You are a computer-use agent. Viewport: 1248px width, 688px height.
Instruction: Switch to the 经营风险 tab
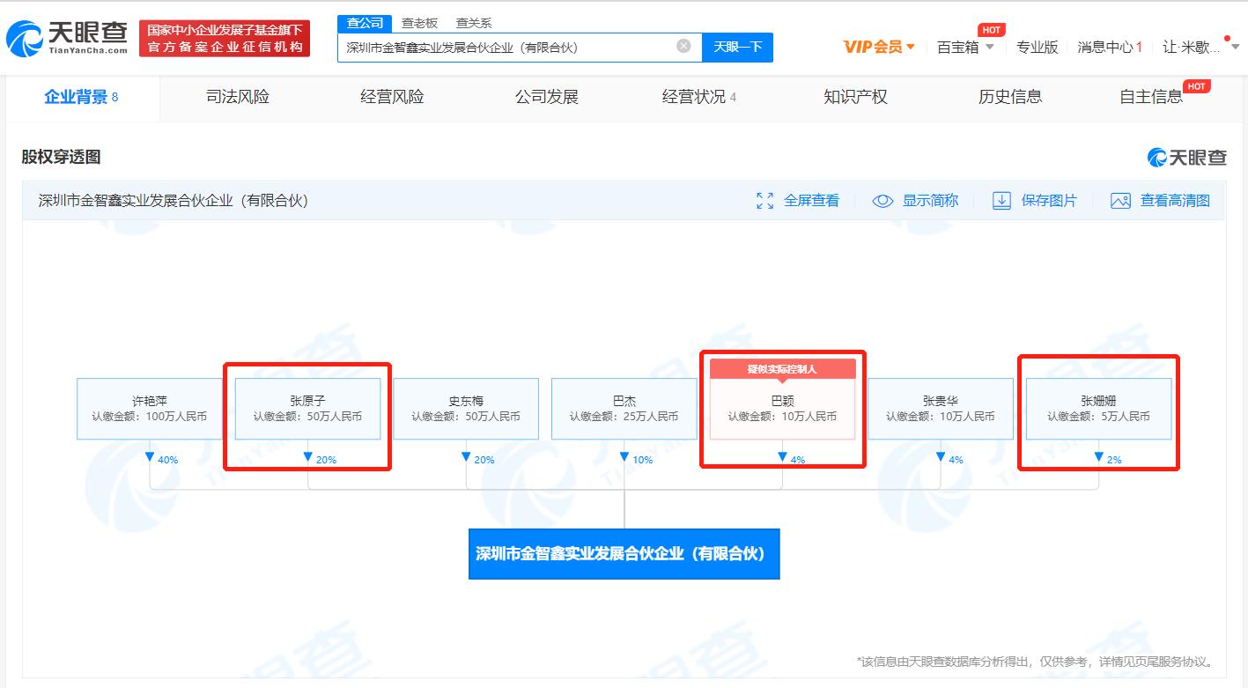[x=392, y=97]
